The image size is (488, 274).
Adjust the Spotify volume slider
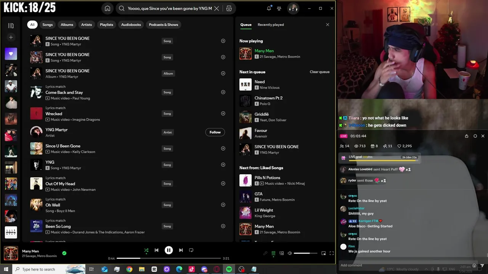click(306, 253)
